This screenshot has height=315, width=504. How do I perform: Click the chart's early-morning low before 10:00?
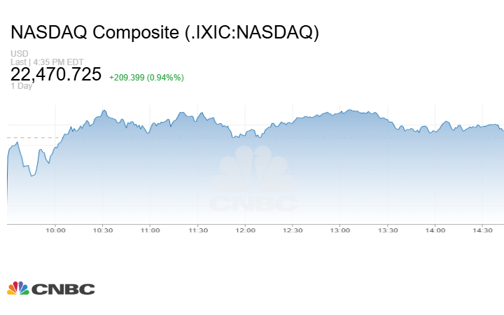[x=31, y=176]
